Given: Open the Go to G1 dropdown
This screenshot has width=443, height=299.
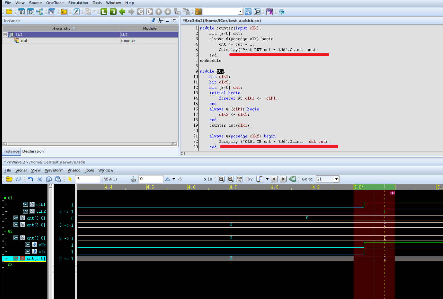Looking at the screenshot, I should (x=336, y=179).
